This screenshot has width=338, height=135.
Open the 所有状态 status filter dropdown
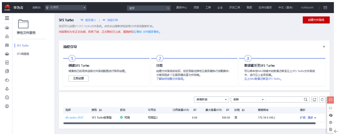pos(211,99)
